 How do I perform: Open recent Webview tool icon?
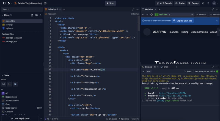4,84
